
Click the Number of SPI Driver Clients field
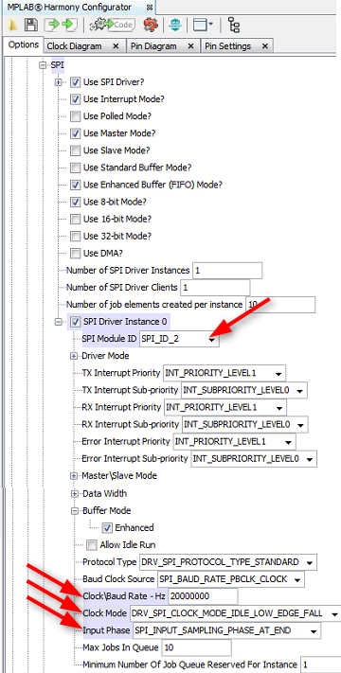point(215,288)
